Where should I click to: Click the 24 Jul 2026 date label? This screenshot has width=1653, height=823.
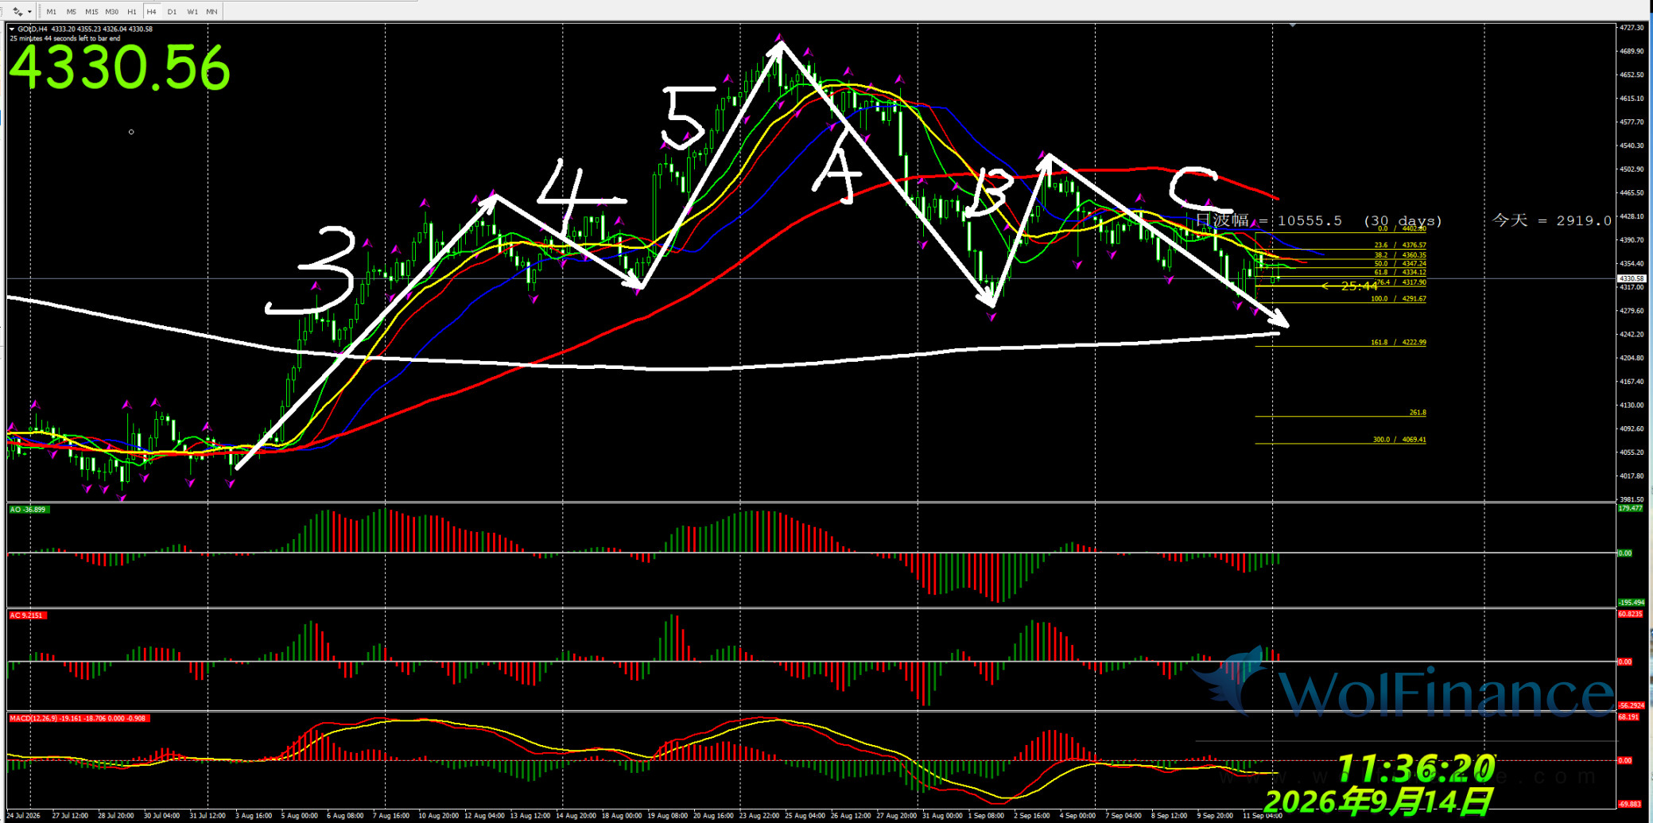pos(24,816)
